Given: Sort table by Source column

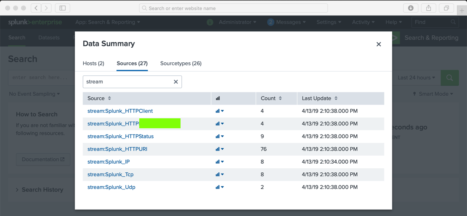Looking at the screenshot, I should pyautogui.click(x=99, y=98).
